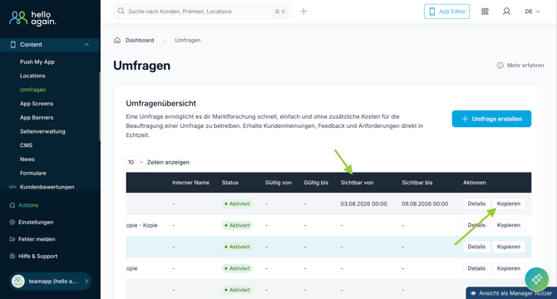Click the 09.08.2026 00:00 cell
The image size is (557, 299).
coord(425,204)
